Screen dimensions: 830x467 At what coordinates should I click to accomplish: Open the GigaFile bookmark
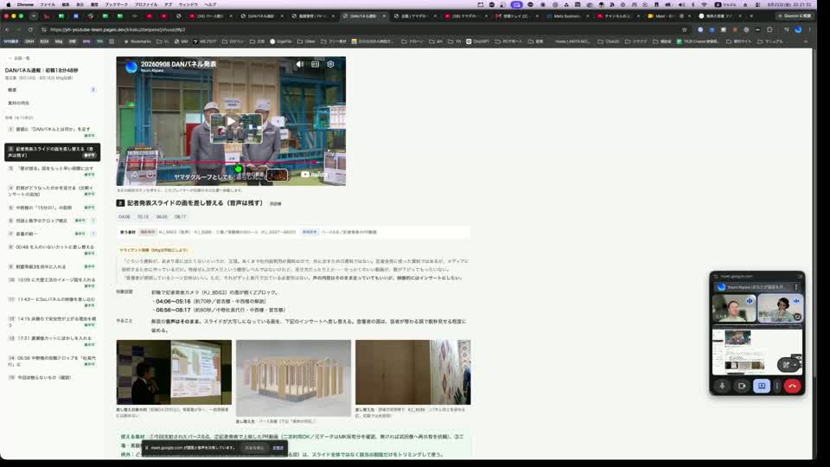[280, 42]
